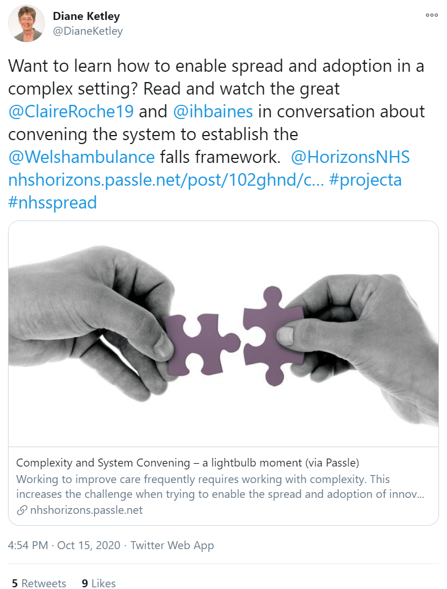Click the card description text about complexity
This screenshot has width=447, height=589.
[220, 486]
